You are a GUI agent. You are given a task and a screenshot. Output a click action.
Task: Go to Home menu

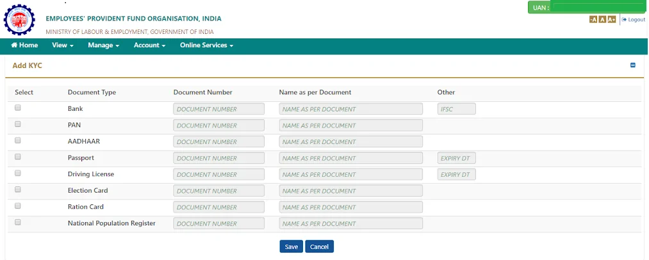(x=24, y=45)
